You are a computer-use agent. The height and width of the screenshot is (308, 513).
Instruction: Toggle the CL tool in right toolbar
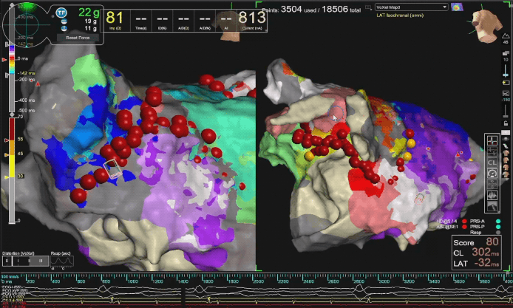[x=492, y=162]
